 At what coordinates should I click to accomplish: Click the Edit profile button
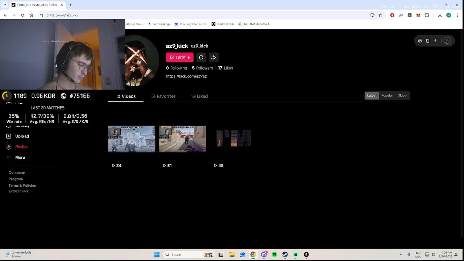179,57
